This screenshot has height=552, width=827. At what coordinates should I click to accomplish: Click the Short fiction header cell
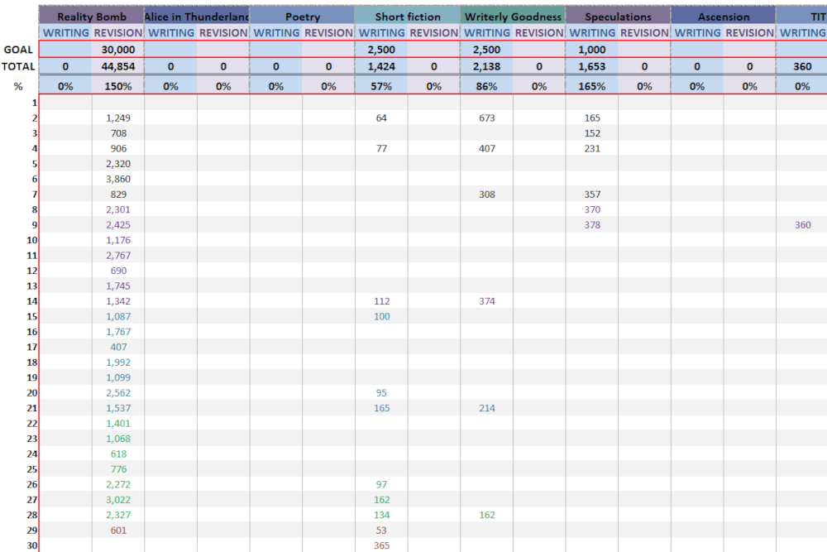pyautogui.click(x=407, y=17)
